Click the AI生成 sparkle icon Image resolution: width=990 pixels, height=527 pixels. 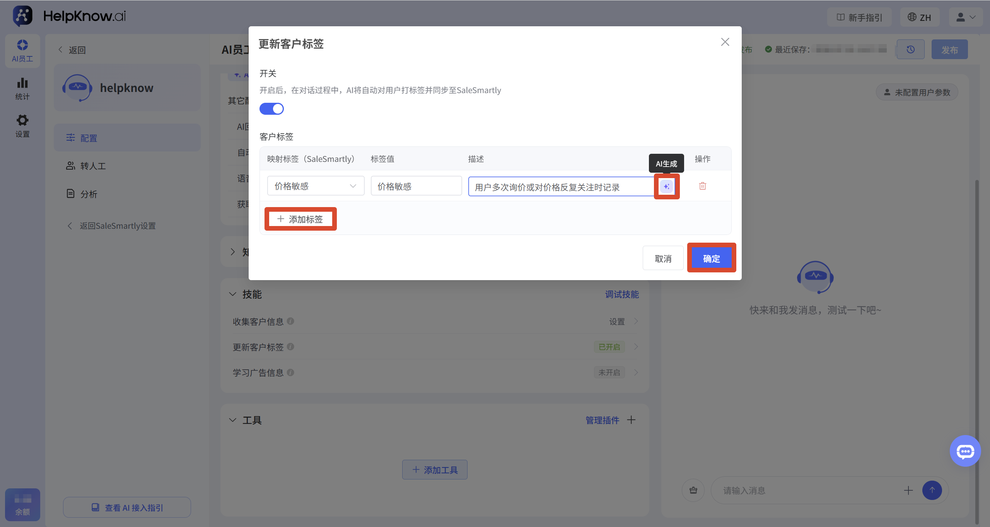(x=666, y=187)
